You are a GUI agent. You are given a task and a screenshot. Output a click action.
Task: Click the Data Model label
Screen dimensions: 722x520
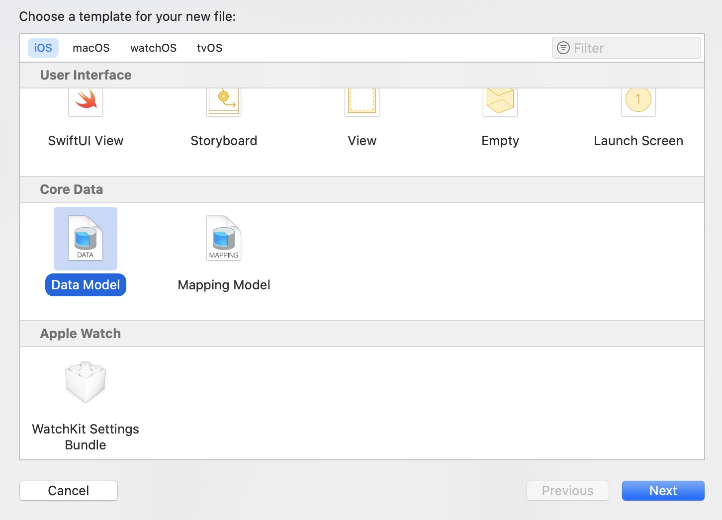pos(86,285)
